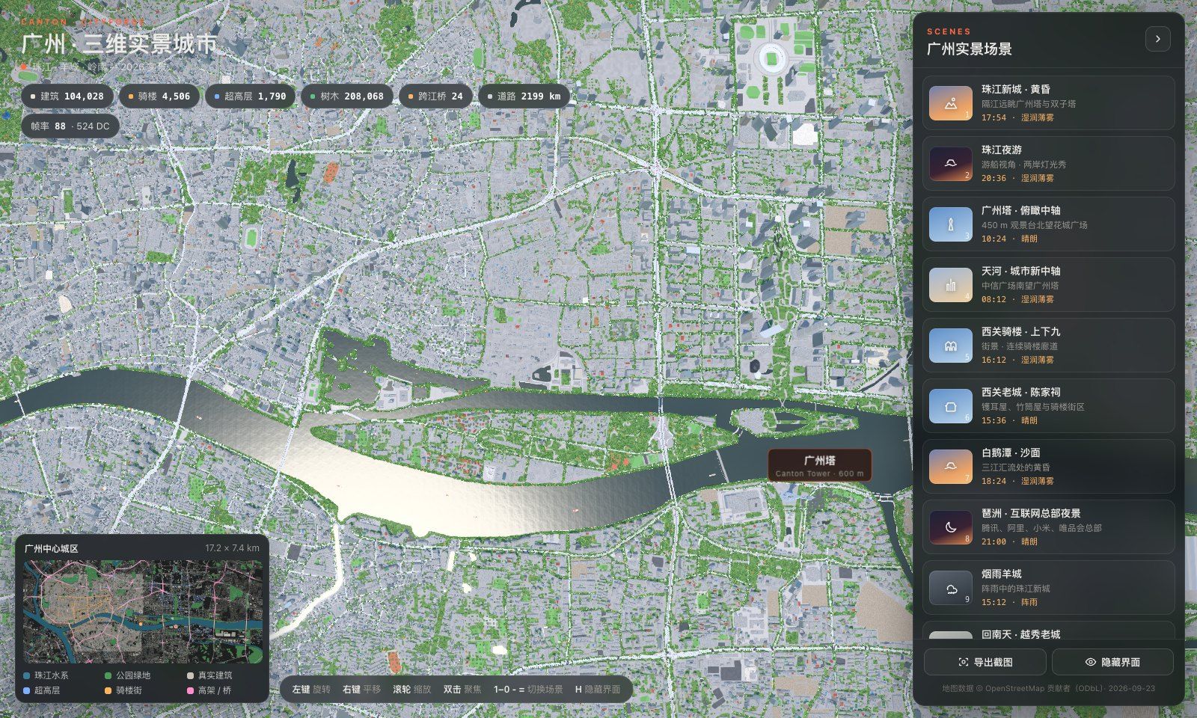Image resolution: width=1197 pixels, height=718 pixels.
Task: Toggle the 超高层 1,790 stat chip
Action: (x=250, y=96)
